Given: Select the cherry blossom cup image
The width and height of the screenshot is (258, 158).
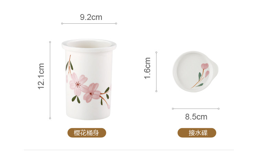Looking at the screenshot, I should click(89, 79).
